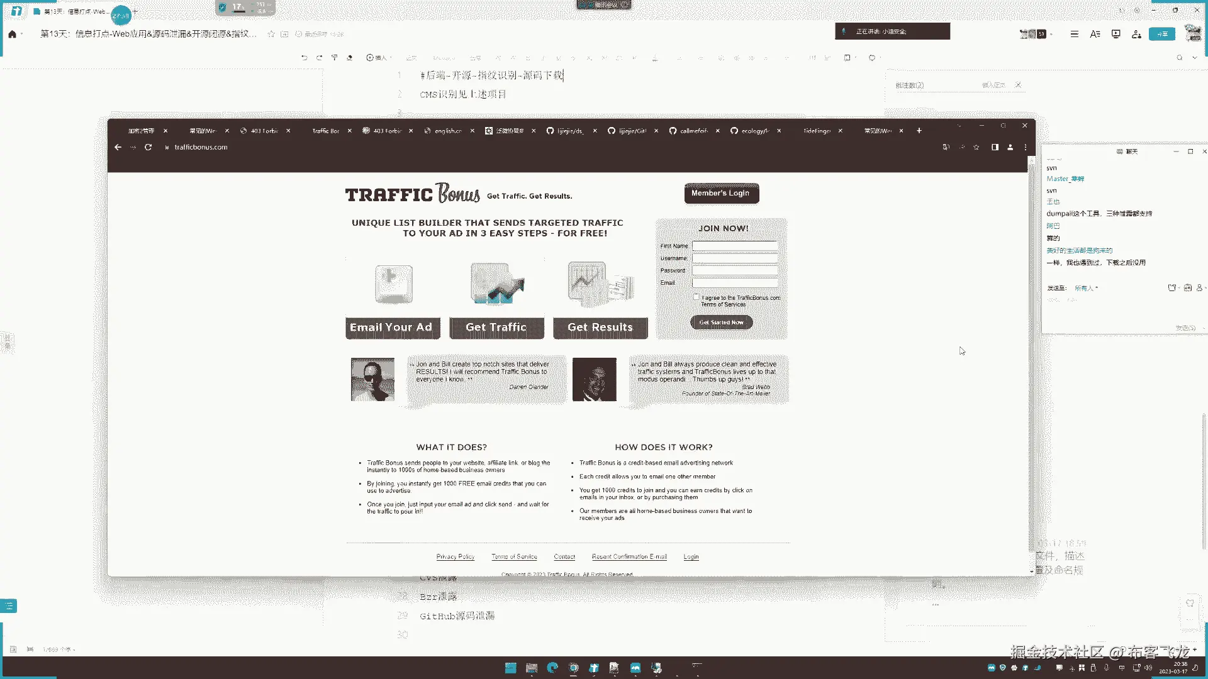
Task: Open the insert dropdown in document toolbar
Action: (378, 58)
